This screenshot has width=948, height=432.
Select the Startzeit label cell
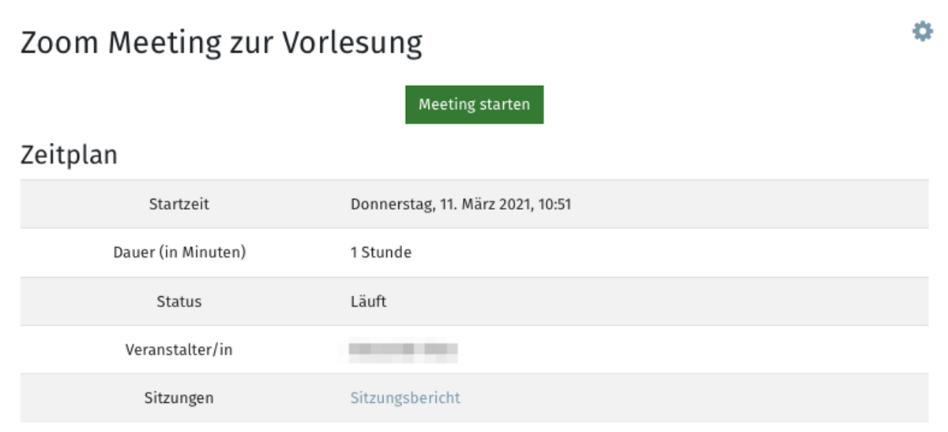click(179, 205)
